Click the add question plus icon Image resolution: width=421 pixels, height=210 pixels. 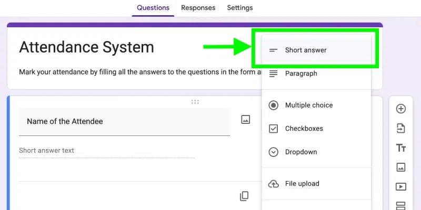coord(401,109)
